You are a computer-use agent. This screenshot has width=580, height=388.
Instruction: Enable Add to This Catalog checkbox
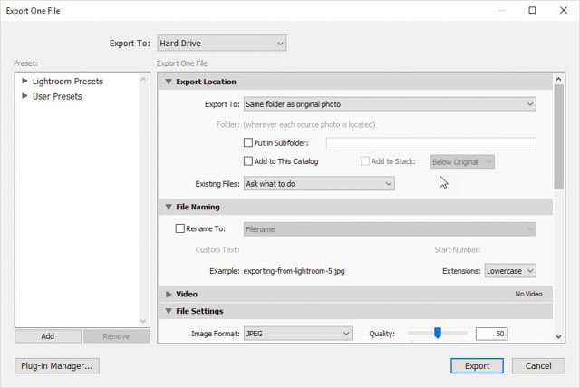tap(248, 160)
